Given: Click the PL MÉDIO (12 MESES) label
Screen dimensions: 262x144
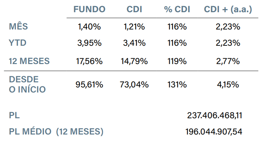Looking at the screenshot, I should tap(56, 131).
